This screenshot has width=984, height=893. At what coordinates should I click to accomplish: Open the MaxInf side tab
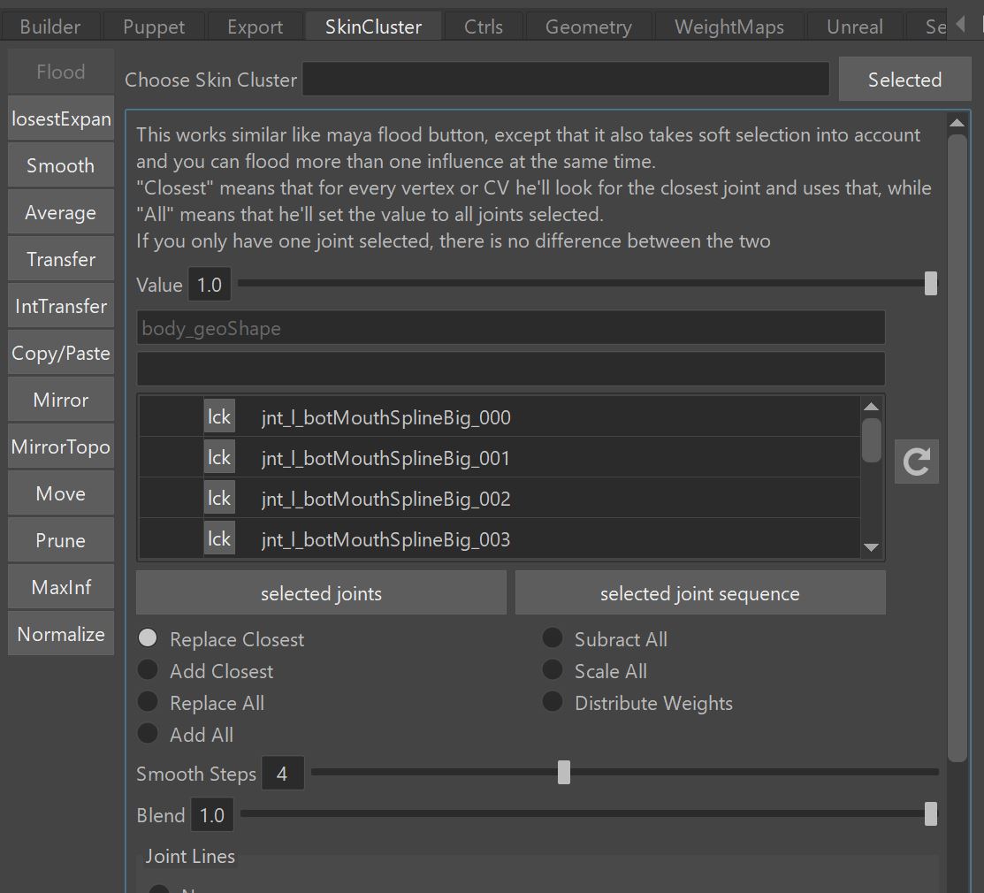coord(61,587)
